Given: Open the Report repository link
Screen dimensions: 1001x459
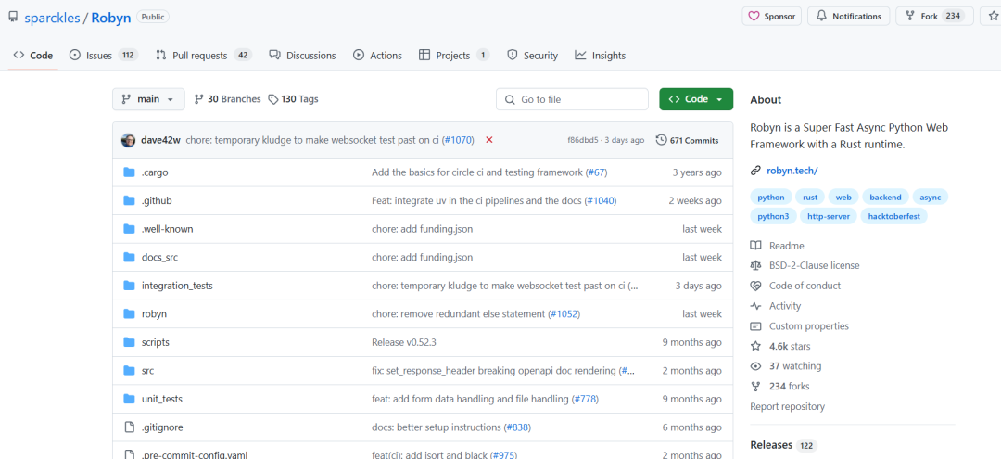Looking at the screenshot, I should (787, 406).
